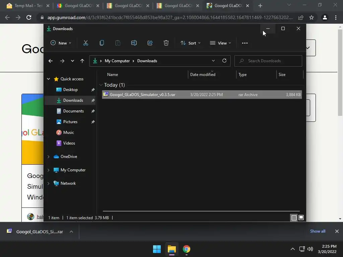Click Chrome icon in the taskbar
The image size is (343, 257).
[186, 249]
